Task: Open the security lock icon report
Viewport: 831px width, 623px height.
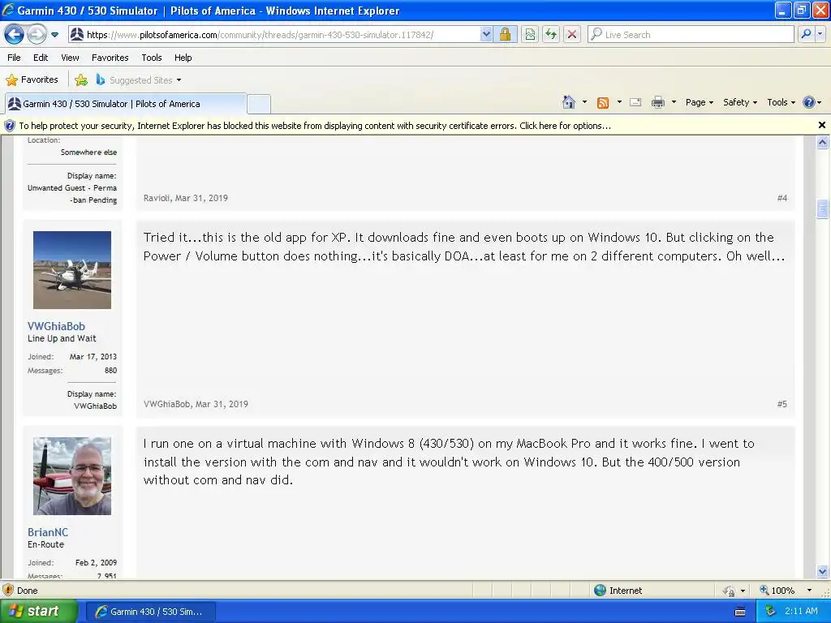Action: click(x=505, y=35)
